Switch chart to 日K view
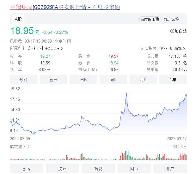196x174 pixels. (83, 80)
